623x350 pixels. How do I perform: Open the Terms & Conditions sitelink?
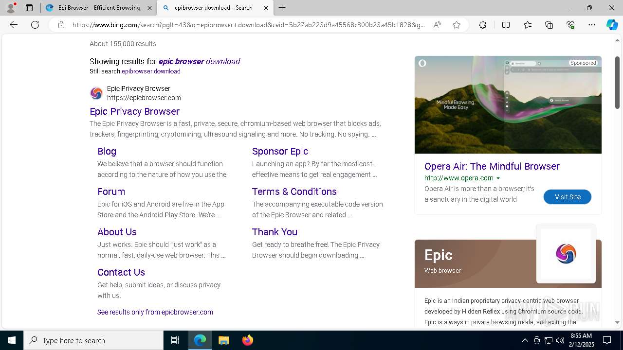tap(294, 192)
